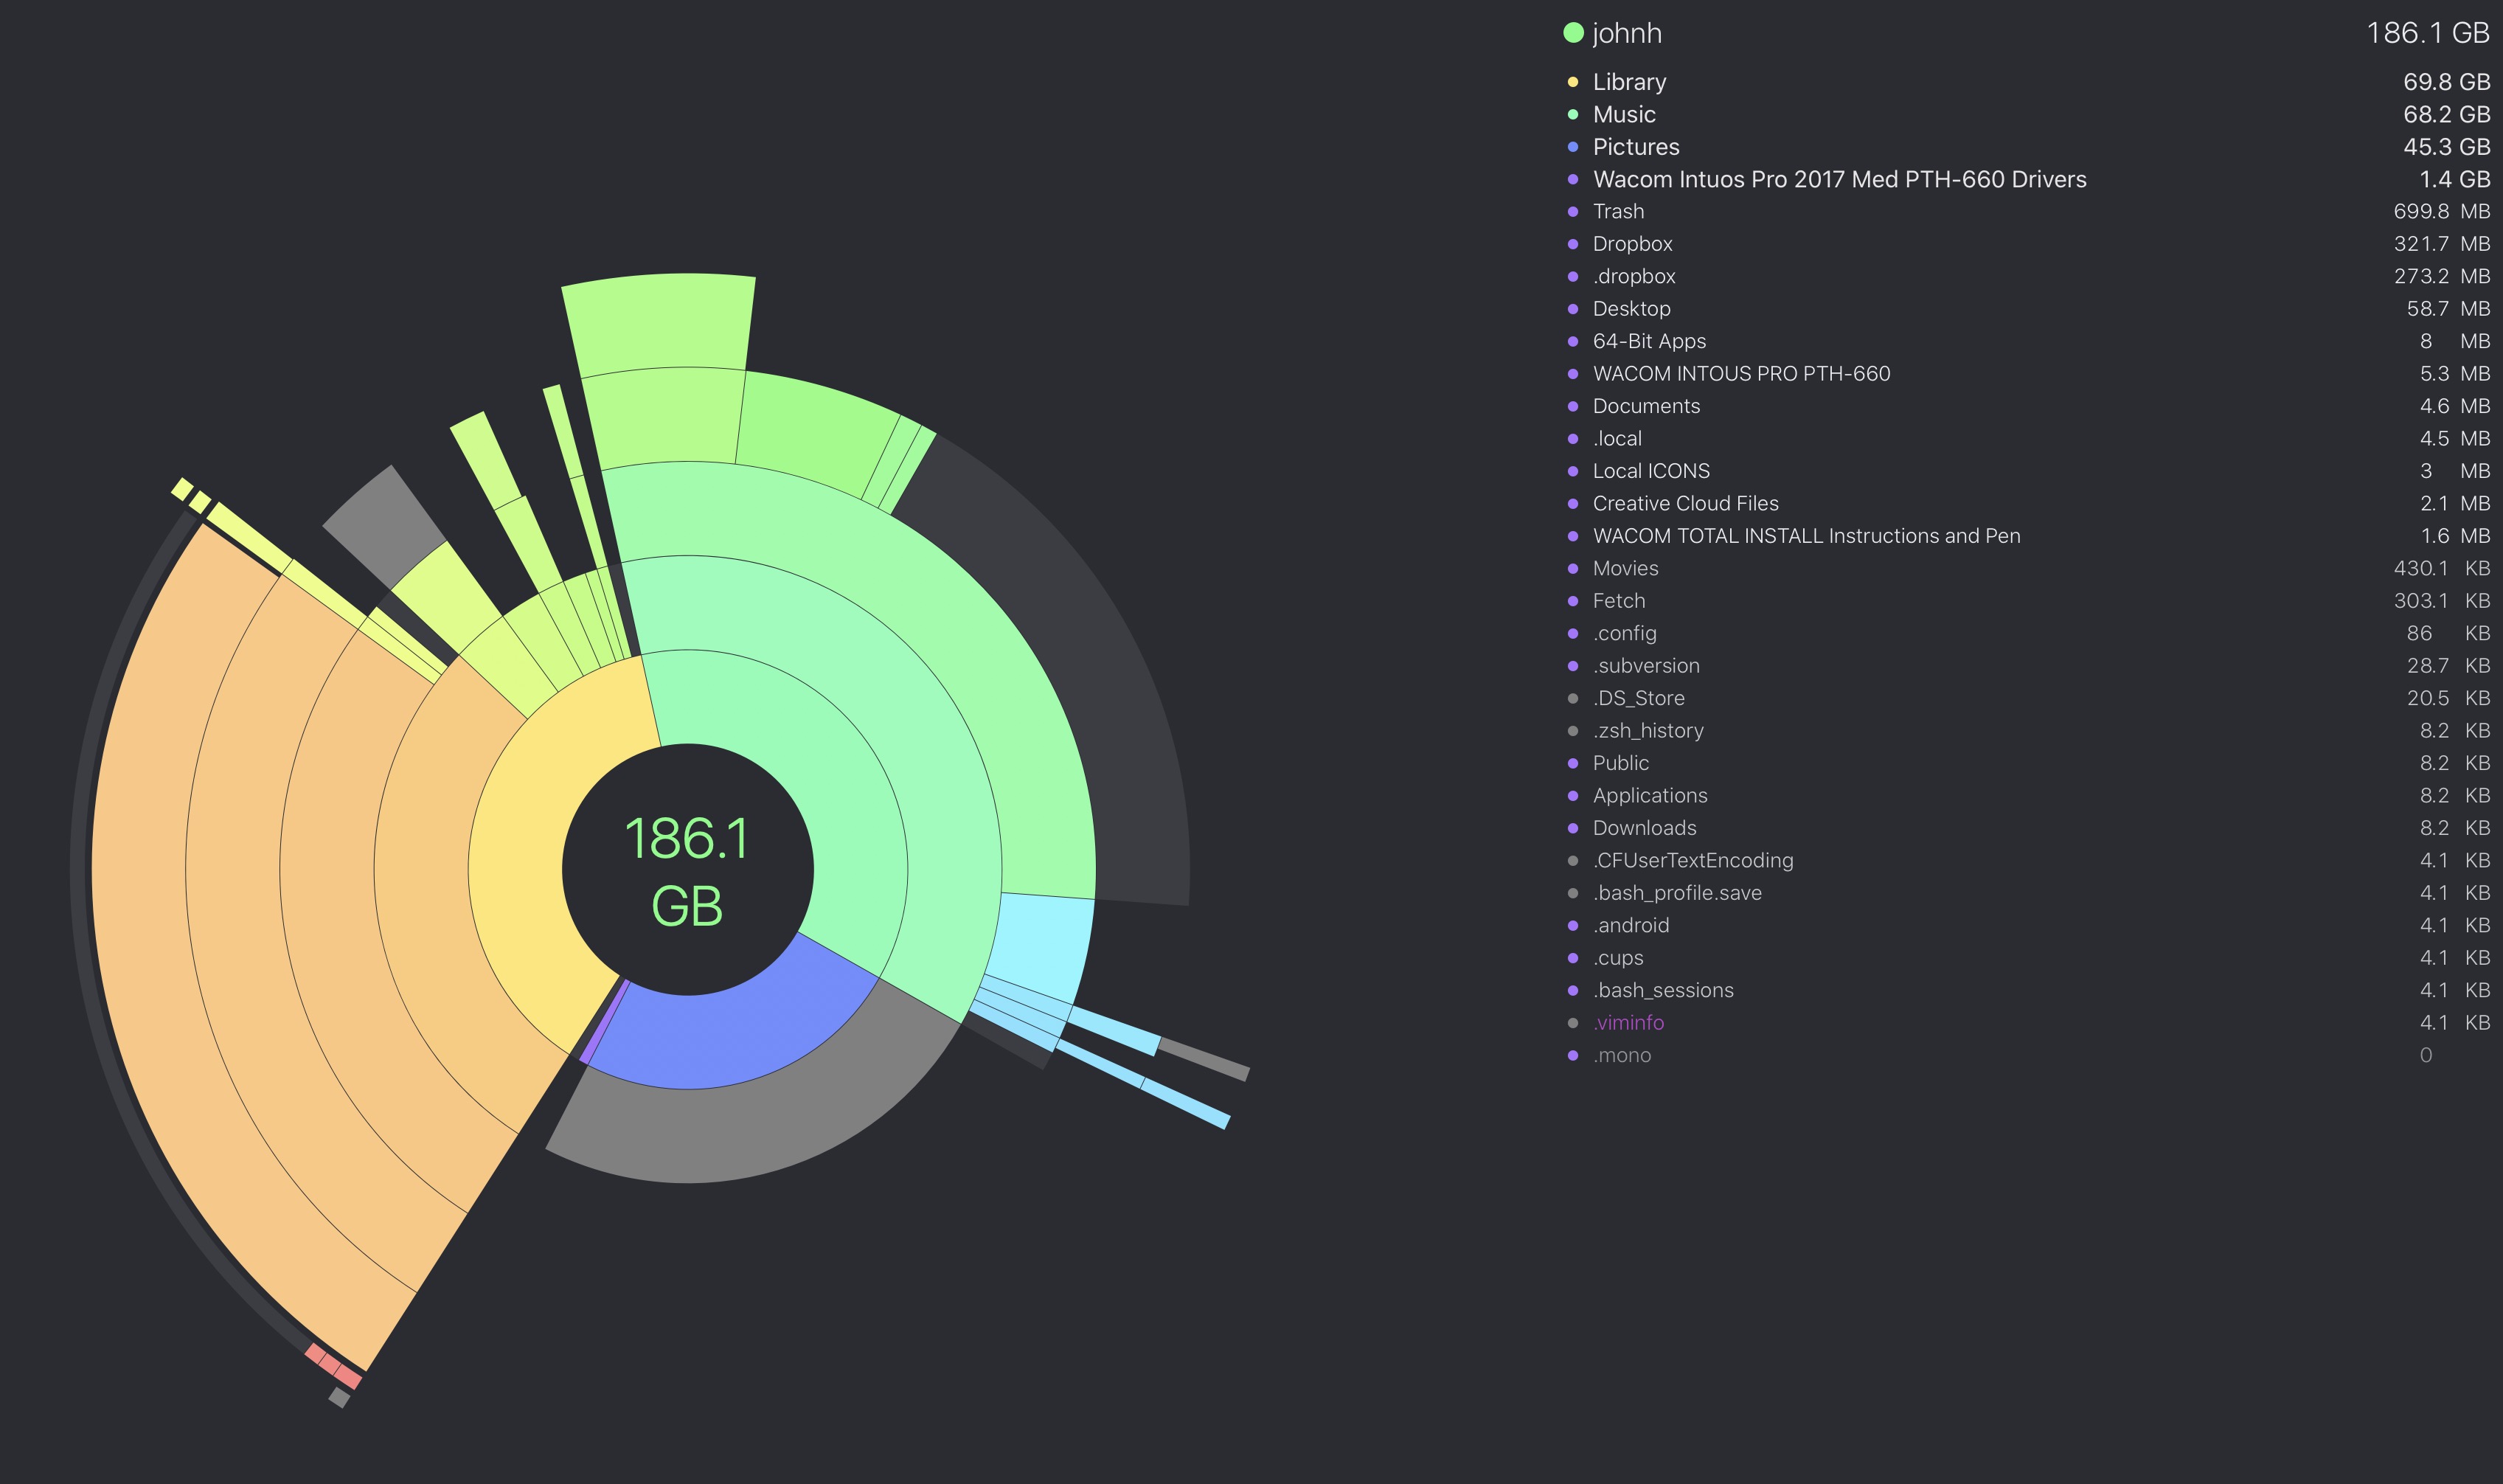Select the highlighted .viminfo file entry
The image size is (2503, 1484).
[1628, 1022]
